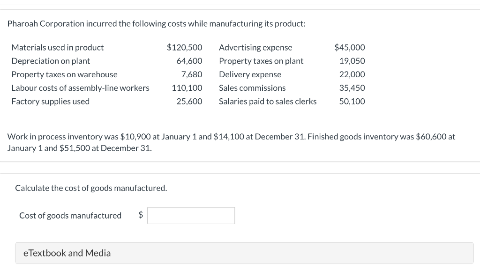Click the "Calculate the cost of goods manufactured" prompt

(x=91, y=188)
